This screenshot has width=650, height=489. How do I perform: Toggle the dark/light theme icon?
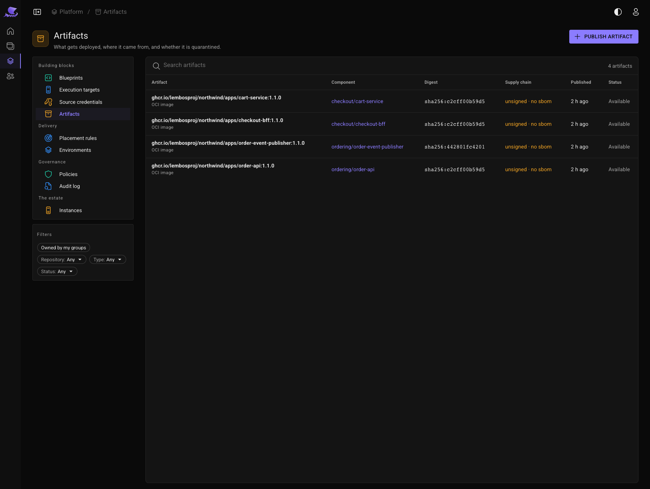click(x=618, y=12)
